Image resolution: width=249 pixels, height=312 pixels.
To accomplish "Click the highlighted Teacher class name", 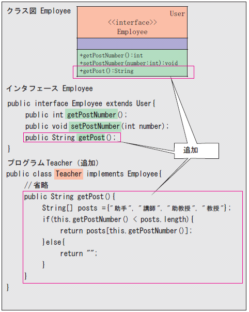I will click(x=69, y=174).
